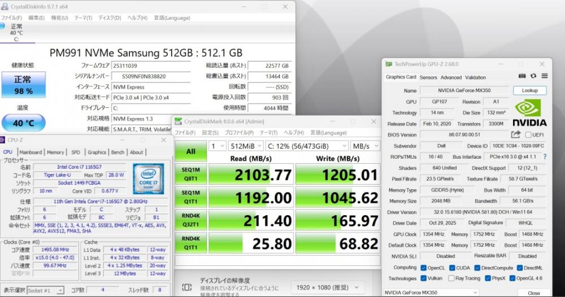Toggle the Vulkan checkbox
This screenshot has width=565, height=297.
(424, 278)
